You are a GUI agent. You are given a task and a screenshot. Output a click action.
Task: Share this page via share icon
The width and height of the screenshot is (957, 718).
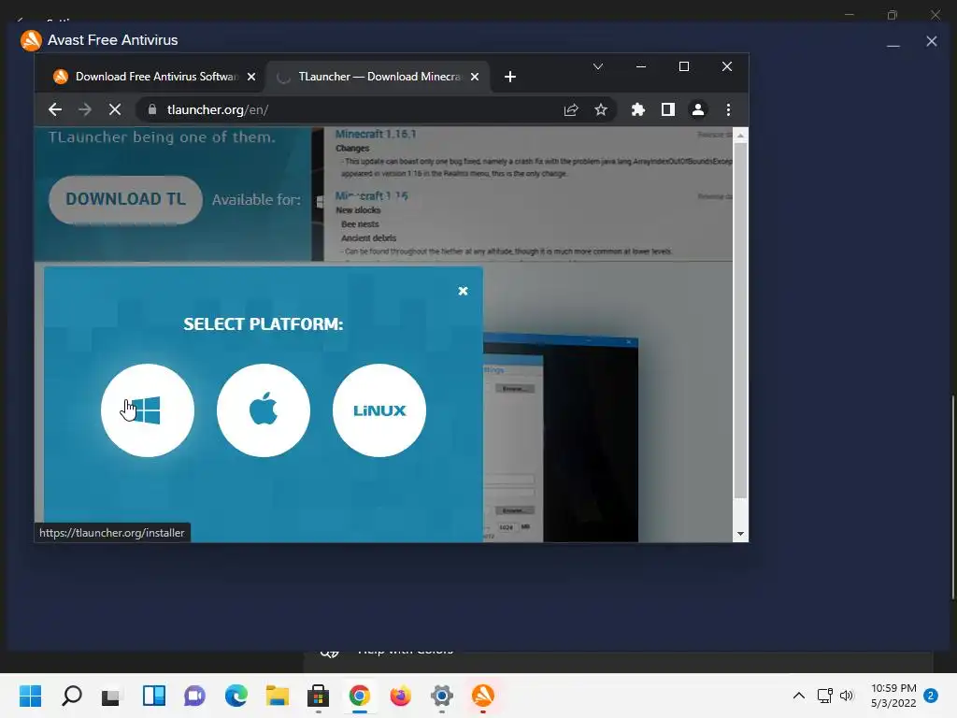pos(571,110)
